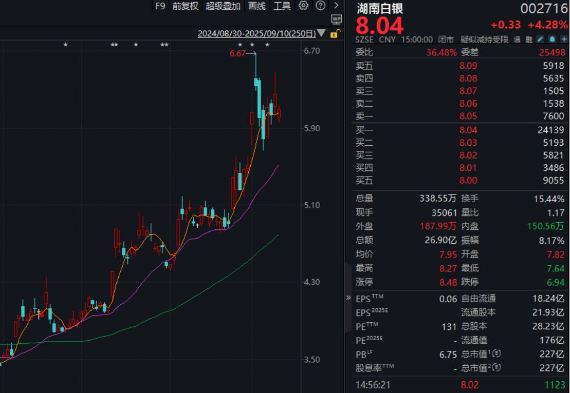Select the pencil annotation icon beside the bell

tap(540, 39)
